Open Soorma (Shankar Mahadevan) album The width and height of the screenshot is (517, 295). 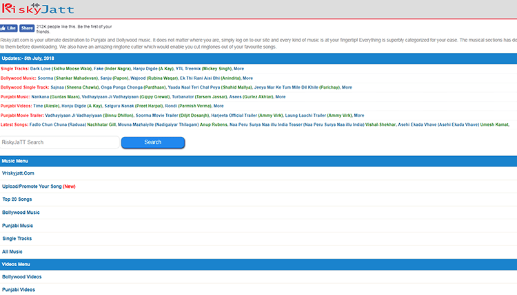coord(68,78)
